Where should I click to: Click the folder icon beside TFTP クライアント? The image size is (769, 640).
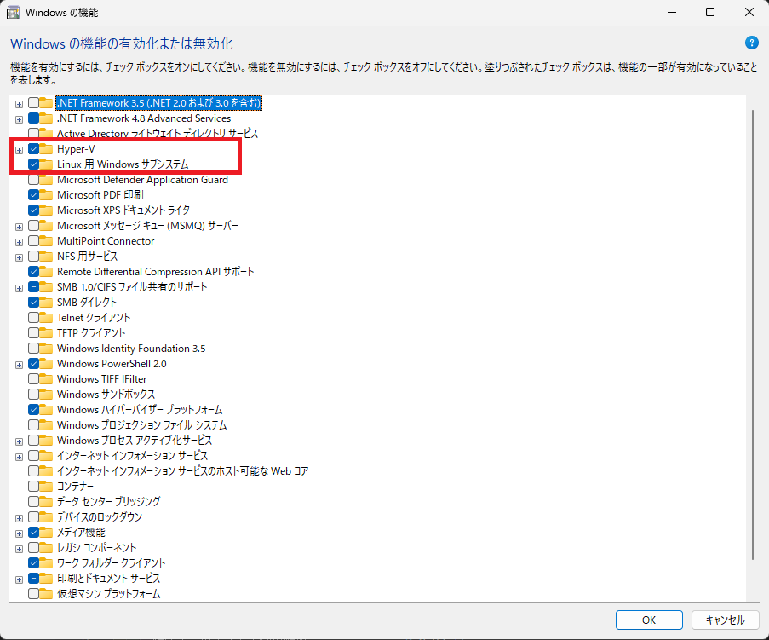46,332
